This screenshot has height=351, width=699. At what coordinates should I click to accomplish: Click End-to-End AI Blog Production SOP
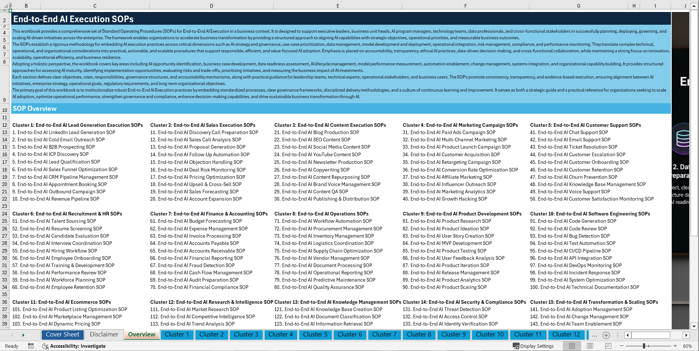tap(317, 132)
